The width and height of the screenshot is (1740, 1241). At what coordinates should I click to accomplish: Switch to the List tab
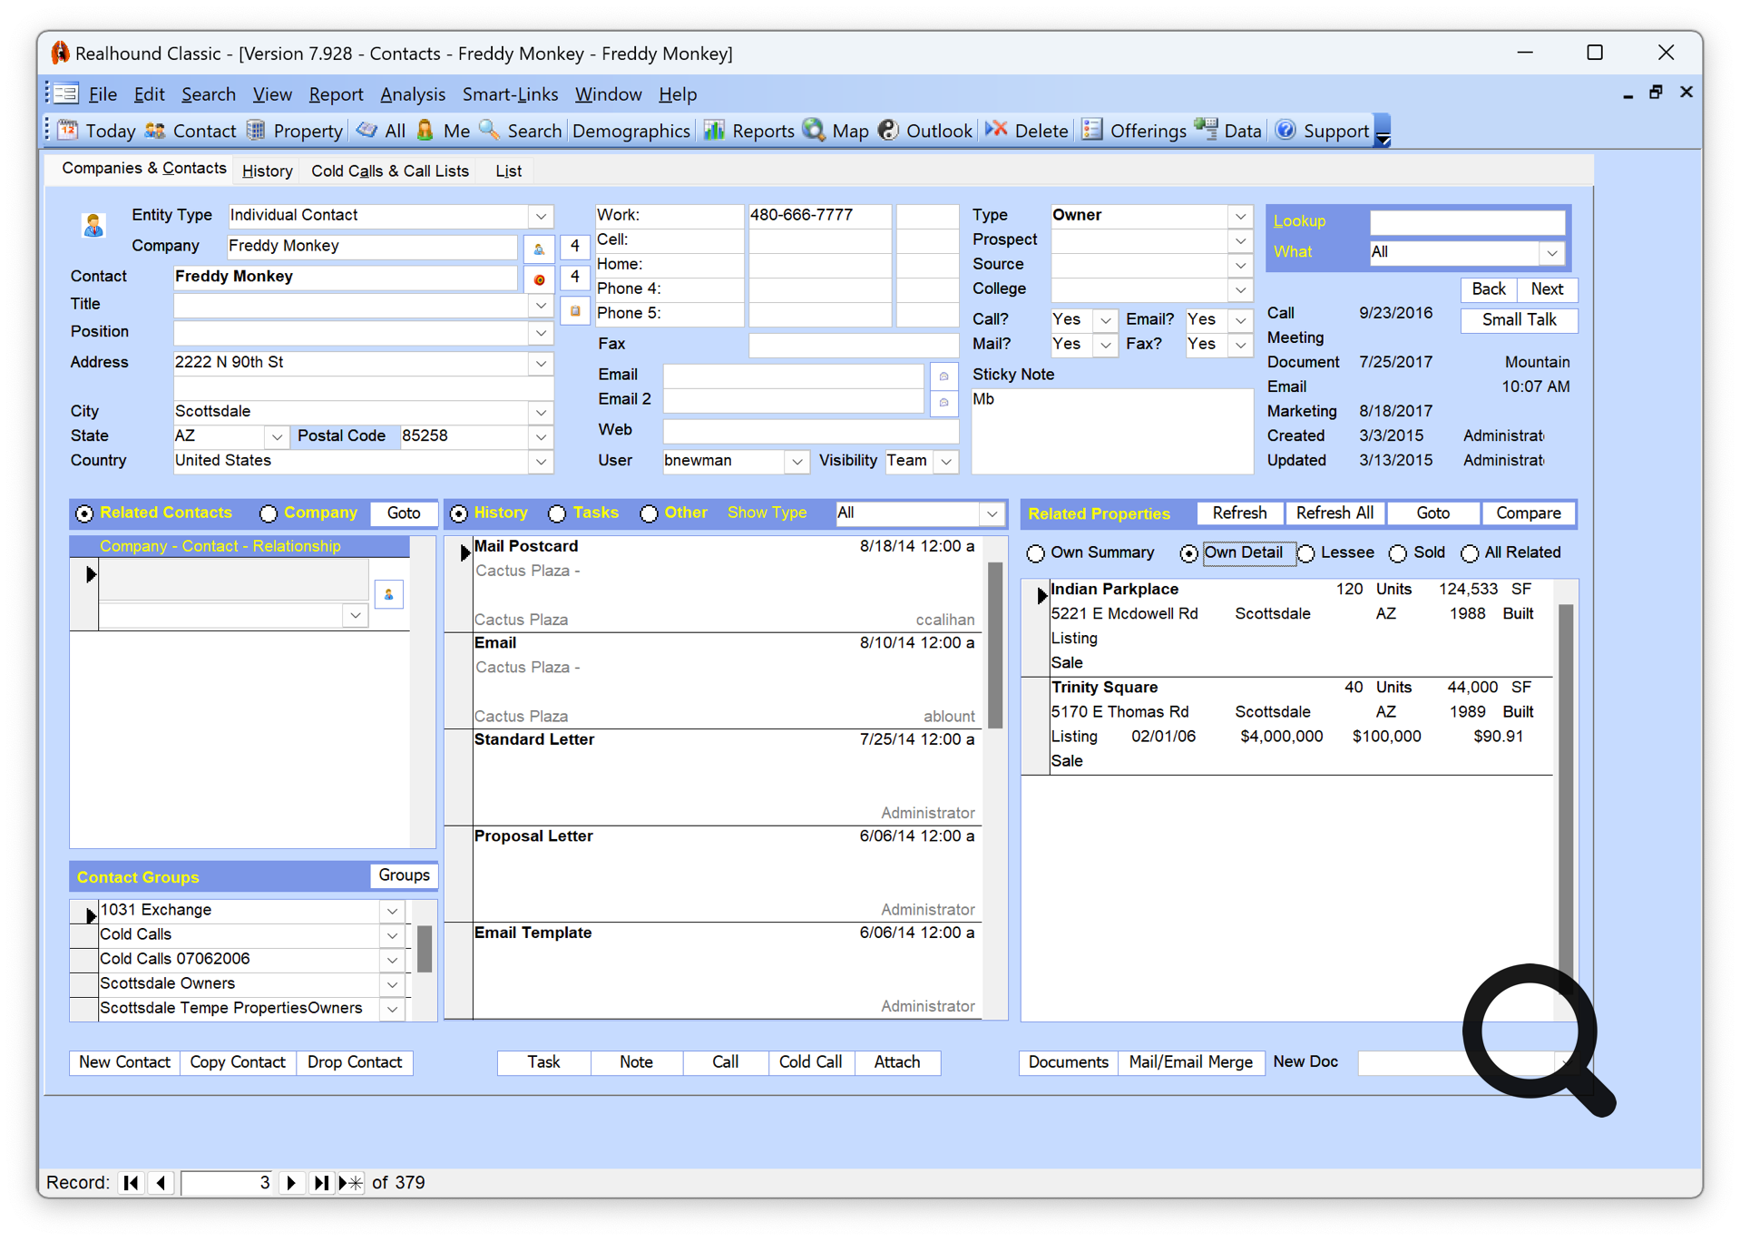coord(508,171)
